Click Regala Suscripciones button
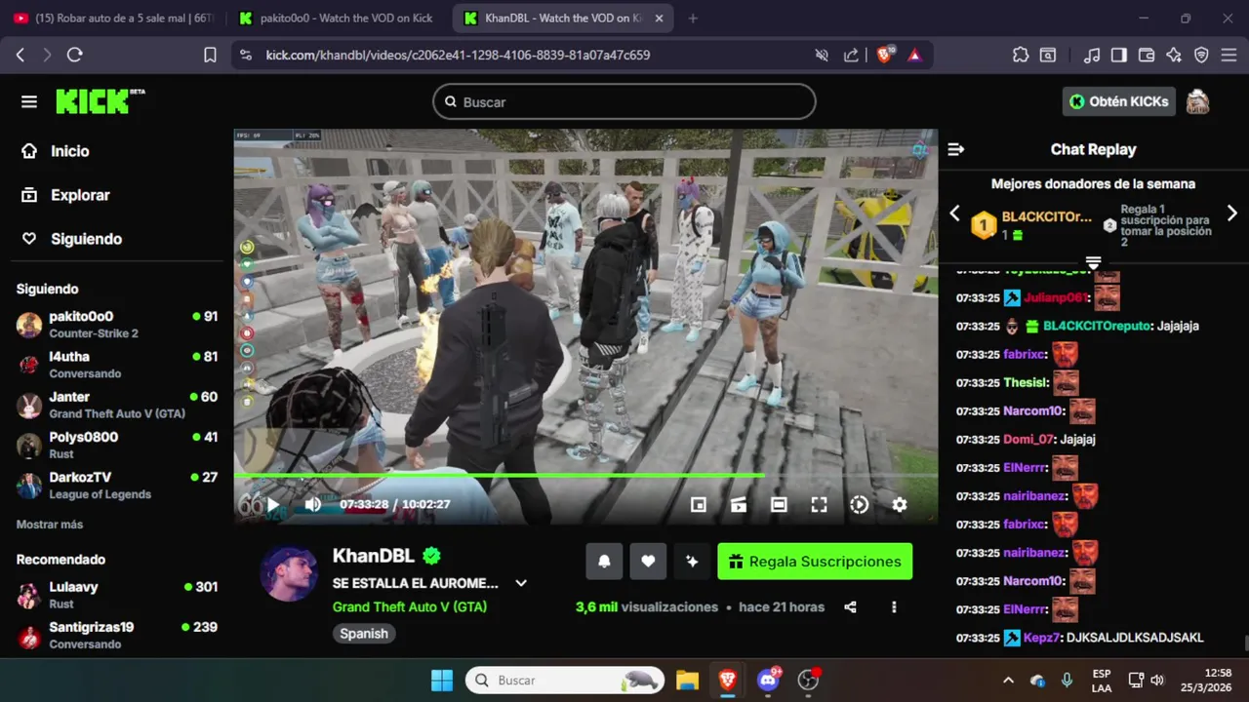Screen dimensions: 1249x702 (x=815, y=562)
